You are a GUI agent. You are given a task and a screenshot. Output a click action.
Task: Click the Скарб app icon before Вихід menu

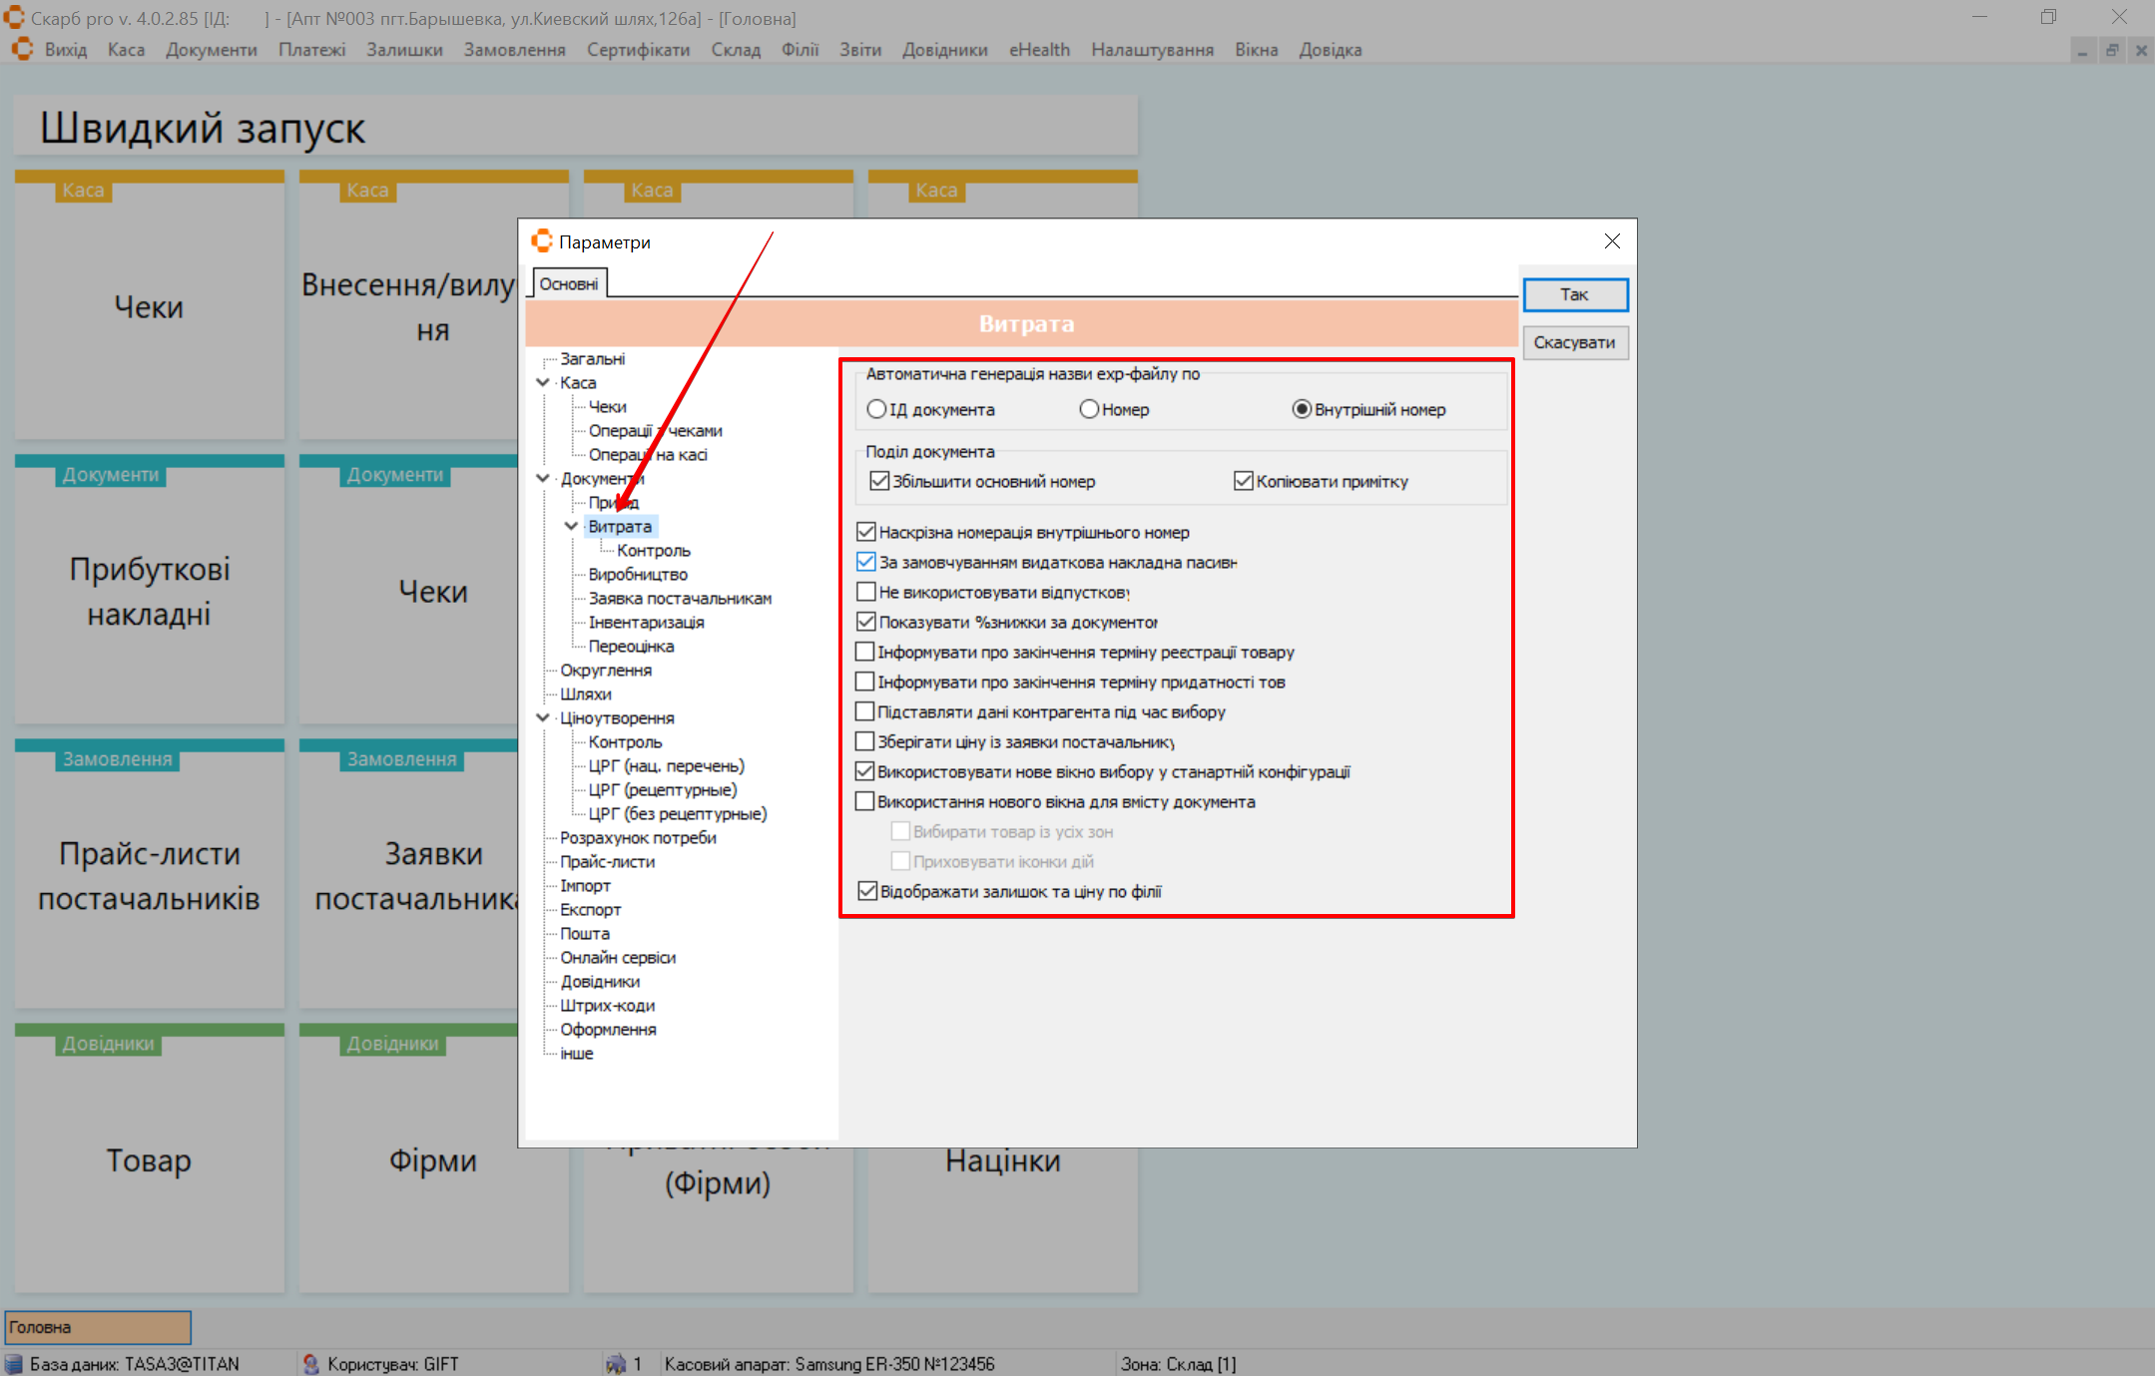coord(22,49)
